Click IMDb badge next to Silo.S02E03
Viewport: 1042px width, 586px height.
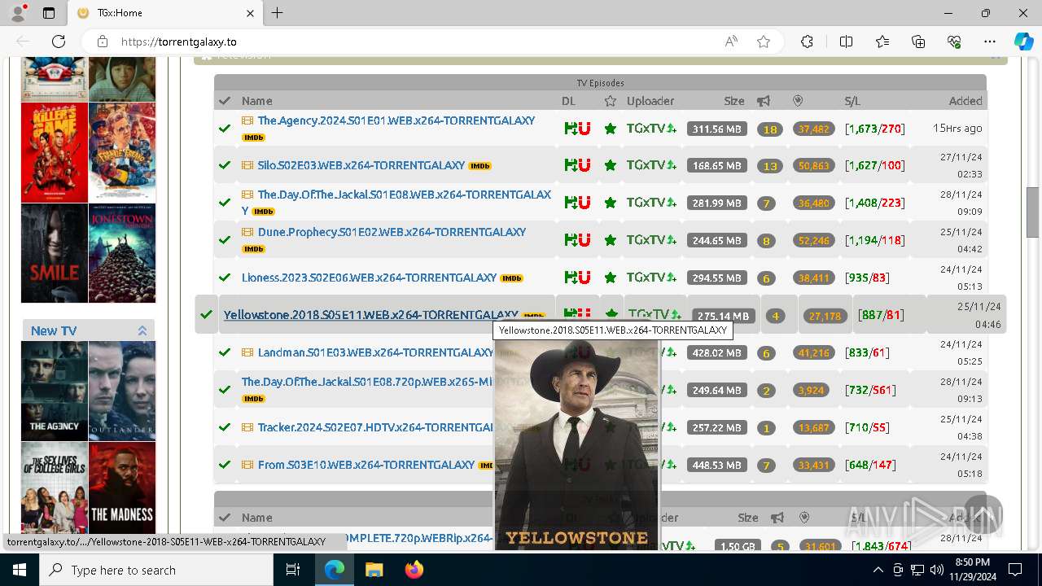pyautogui.click(x=479, y=166)
